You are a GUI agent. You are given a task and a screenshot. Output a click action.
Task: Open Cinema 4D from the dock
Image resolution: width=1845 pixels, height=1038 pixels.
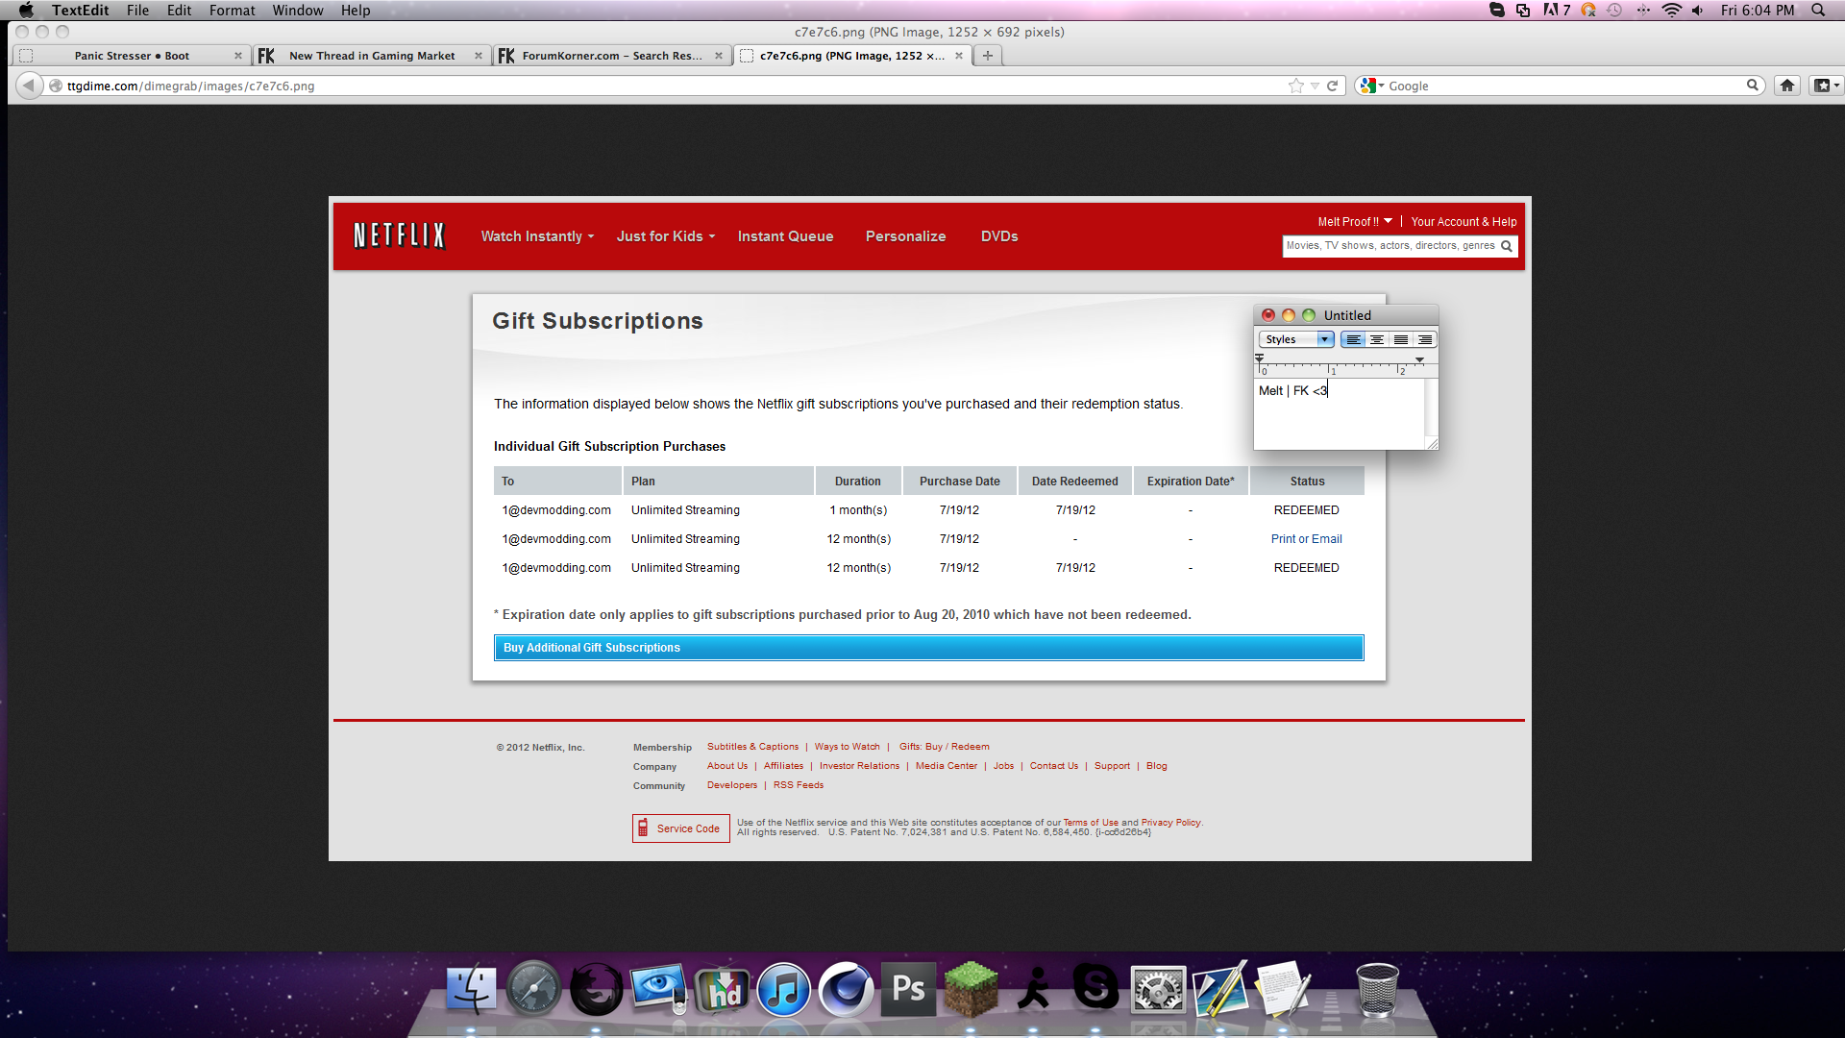(x=846, y=990)
